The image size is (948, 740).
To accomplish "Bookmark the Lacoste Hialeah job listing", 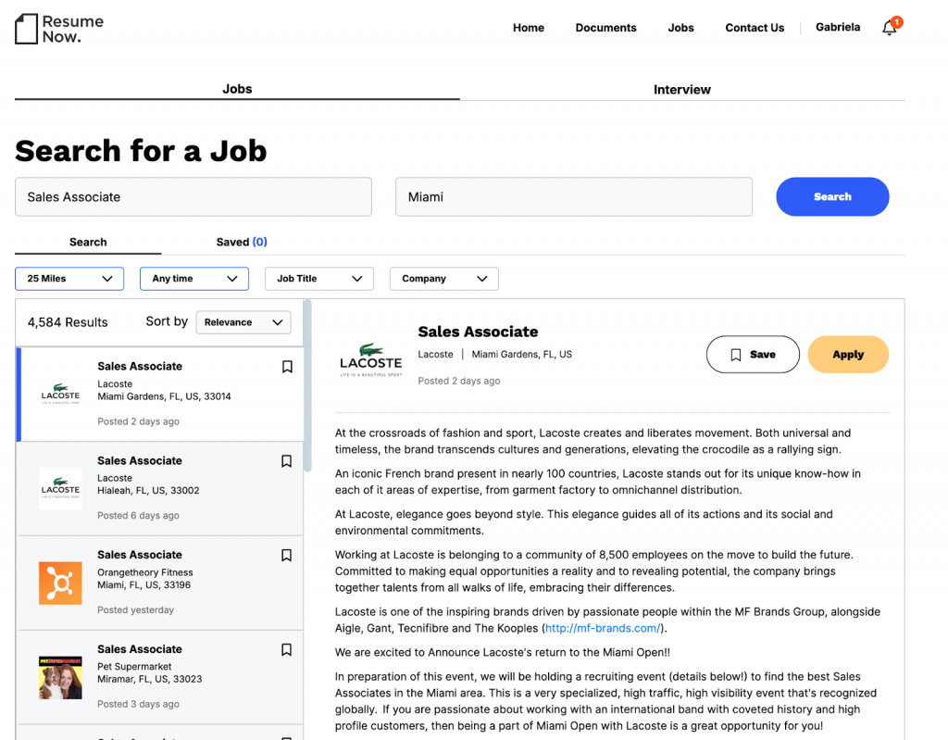I will pyautogui.click(x=287, y=461).
